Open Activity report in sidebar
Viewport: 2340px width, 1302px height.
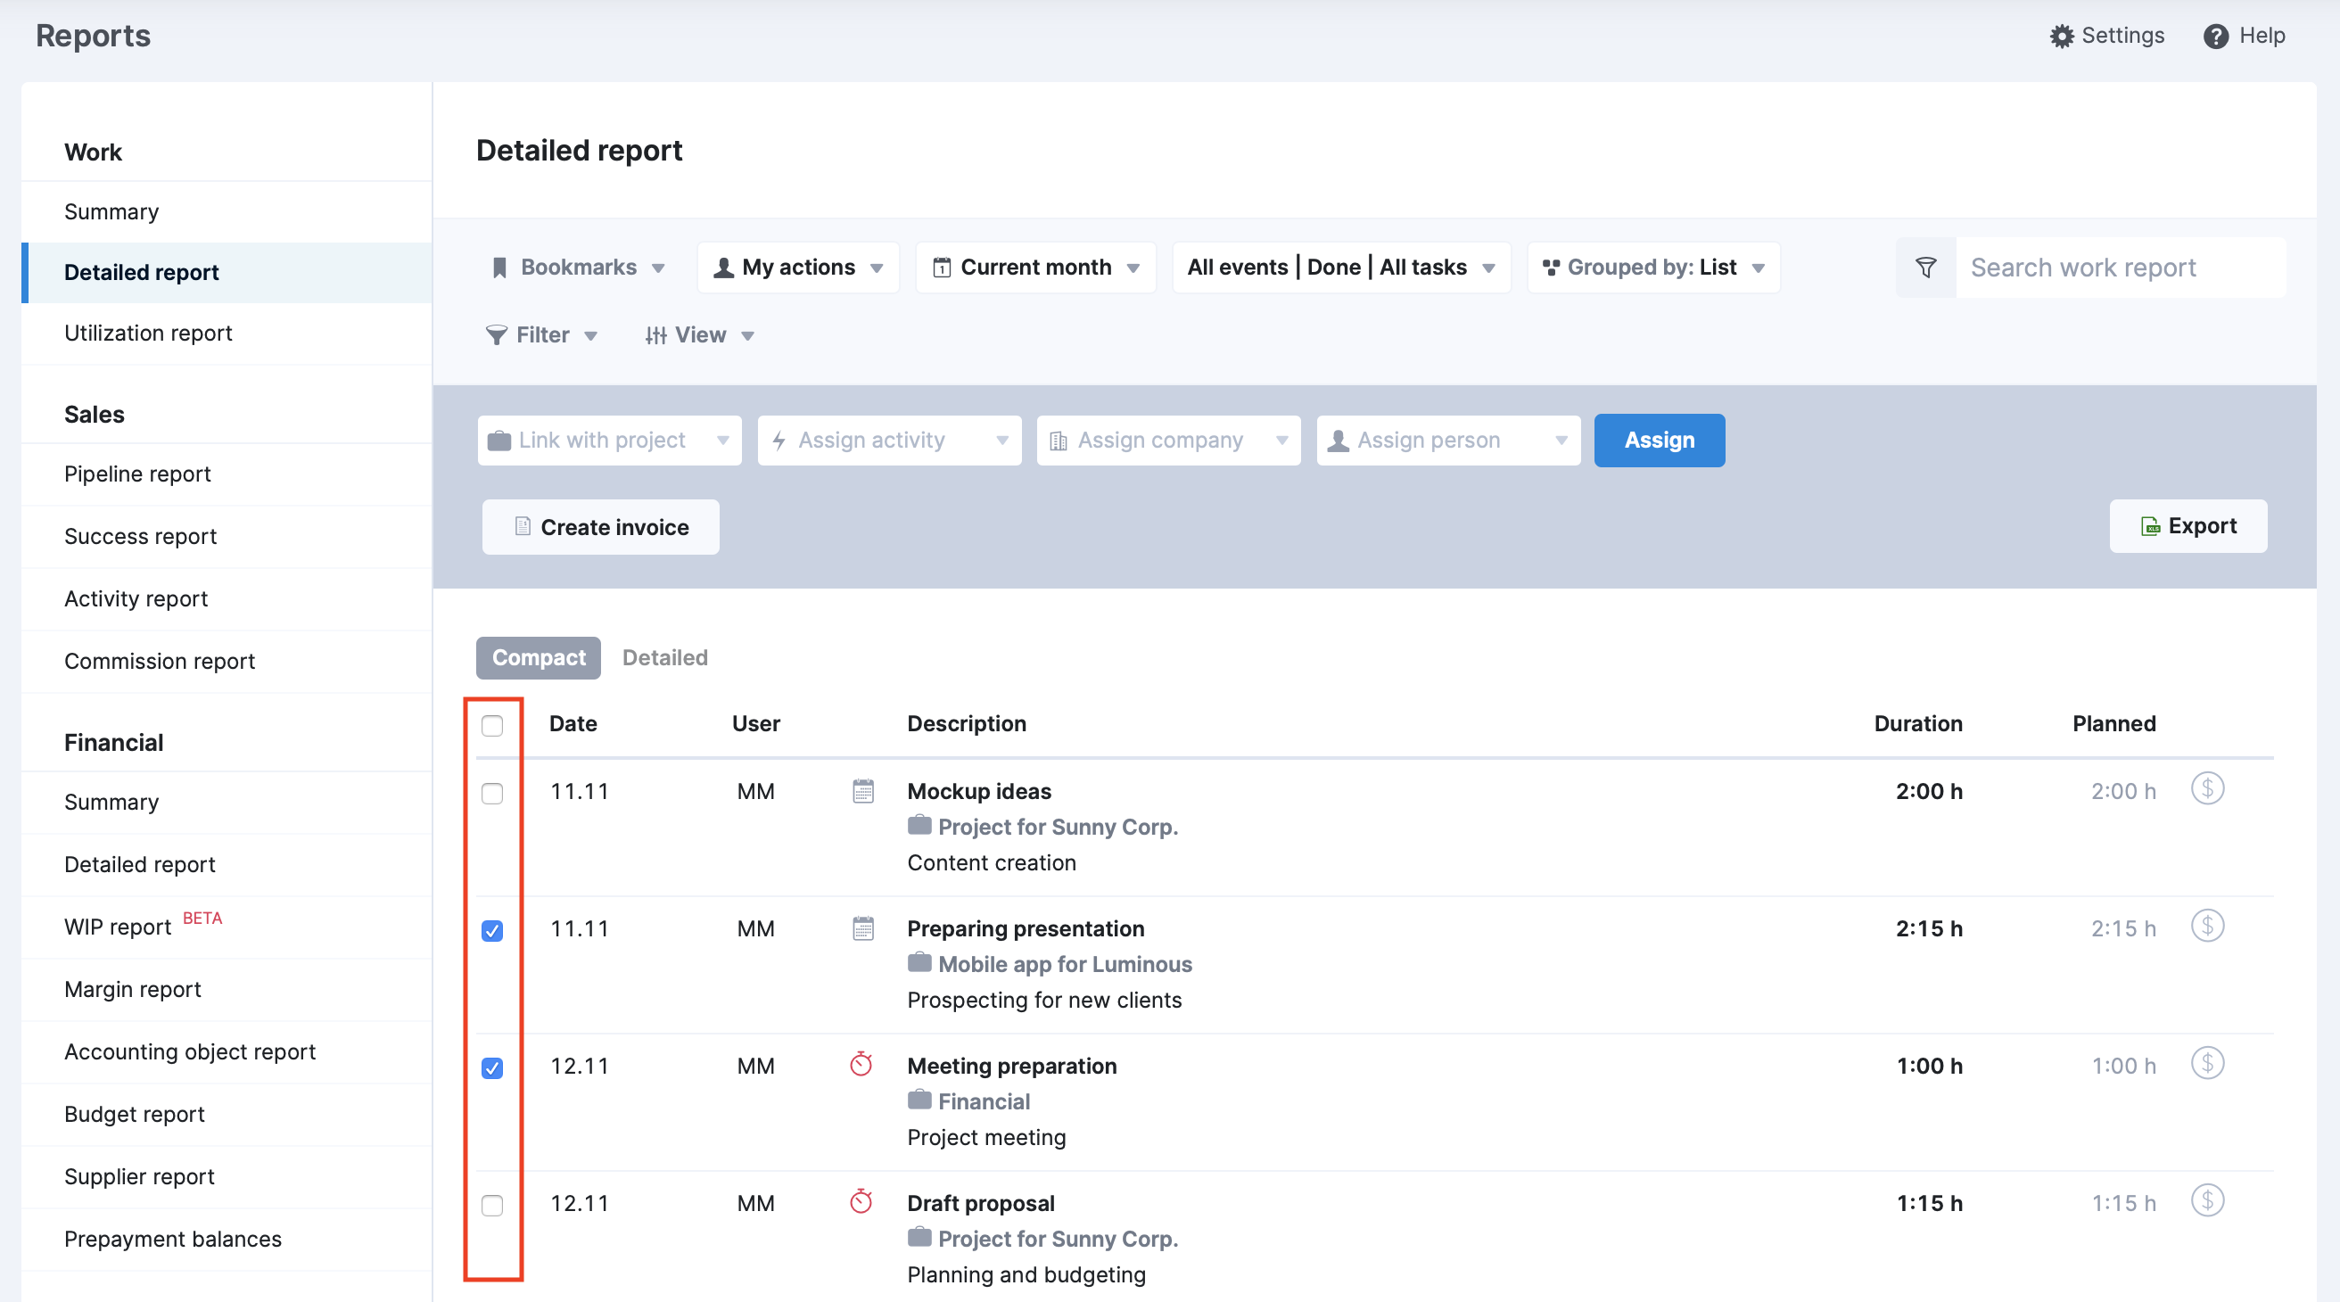point(227,599)
